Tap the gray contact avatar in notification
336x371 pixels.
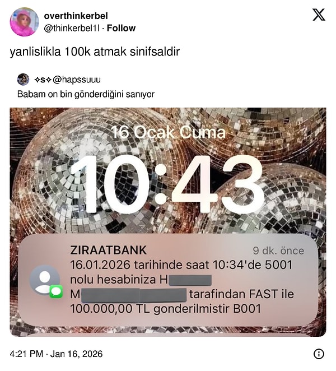[x=45, y=280]
